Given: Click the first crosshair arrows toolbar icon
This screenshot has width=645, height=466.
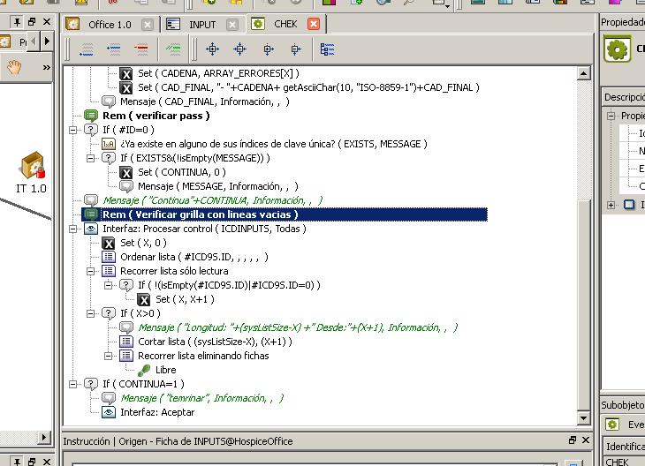Looking at the screenshot, I should [212, 49].
